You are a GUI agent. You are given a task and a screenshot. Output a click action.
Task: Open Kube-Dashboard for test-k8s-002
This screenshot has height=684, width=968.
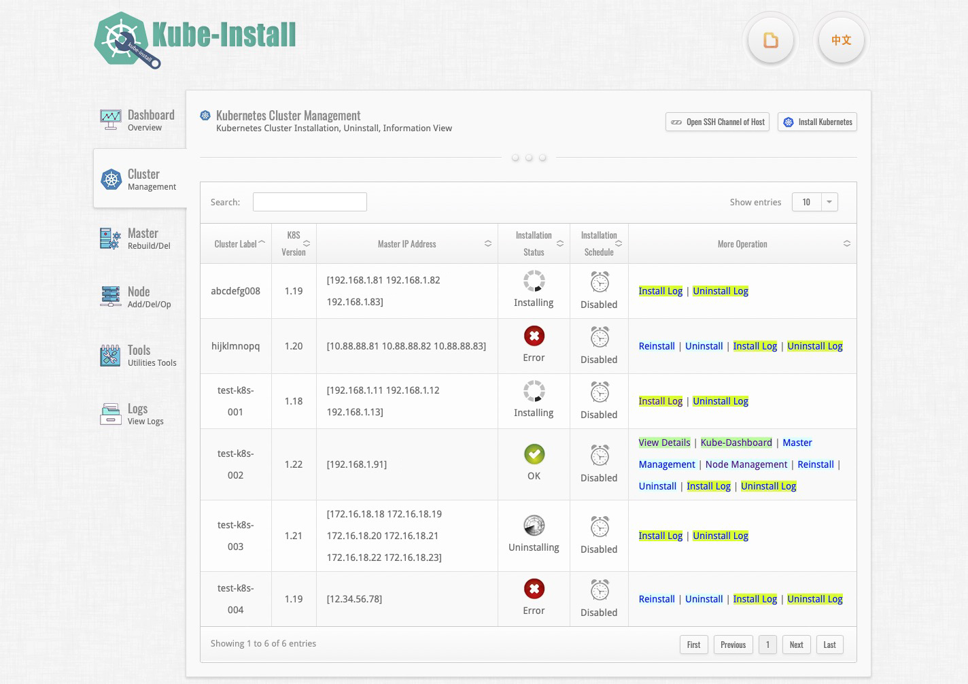click(736, 443)
